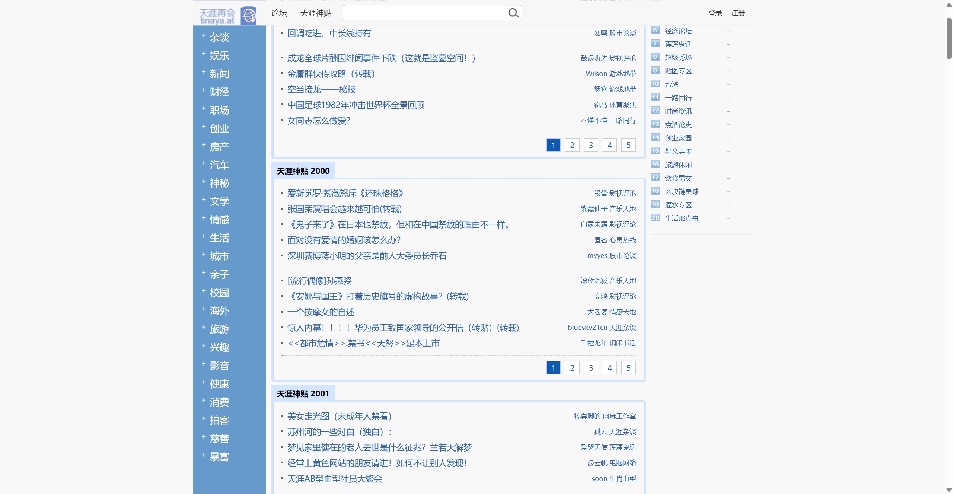This screenshot has width=953, height=494.
Task: Click rank badge 8 beside 超级秀场
Action: click(x=655, y=57)
